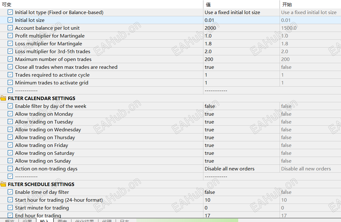
Task: Toggle Profit multiplier for Martingale checkbox
Action: pyautogui.click(x=10, y=36)
